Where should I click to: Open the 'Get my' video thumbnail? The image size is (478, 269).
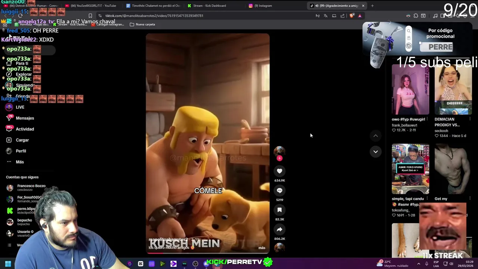(453, 169)
